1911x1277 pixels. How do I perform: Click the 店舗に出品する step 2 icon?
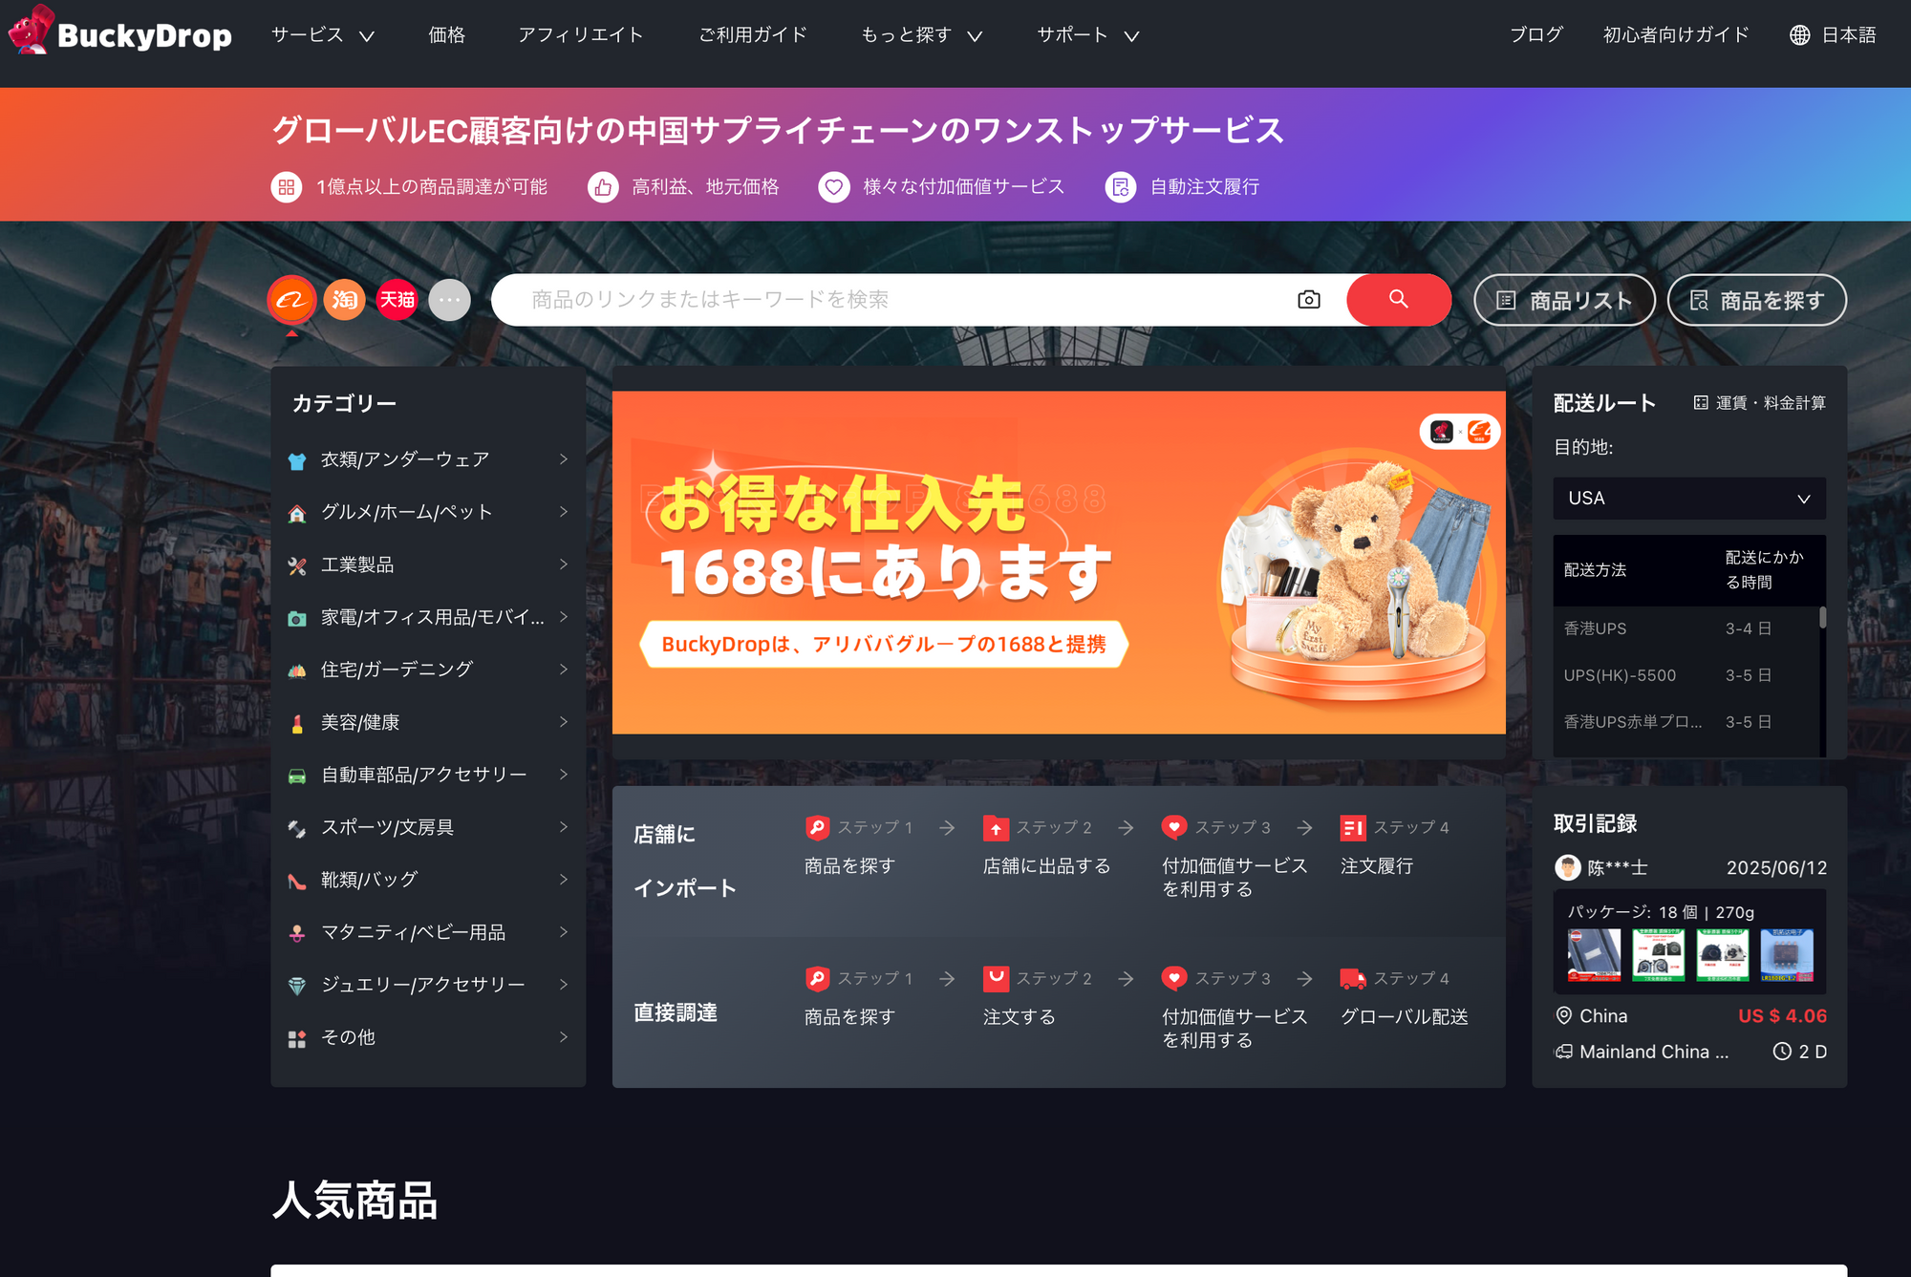point(996,828)
